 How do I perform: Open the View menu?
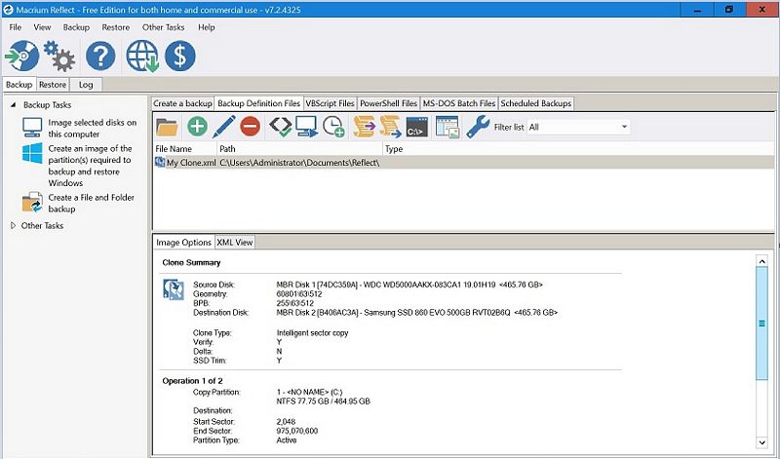click(42, 27)
